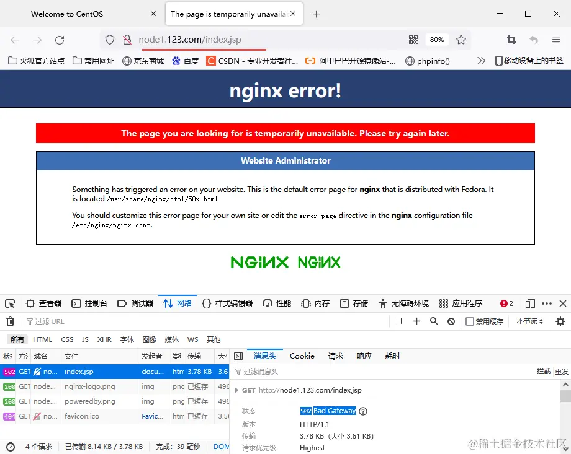
Task: Open the 常用网址 bookmark folder
Action: point(93,61)
